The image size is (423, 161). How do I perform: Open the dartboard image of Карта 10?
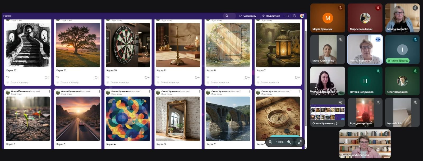pyautogui.click(x=128, y=45)
